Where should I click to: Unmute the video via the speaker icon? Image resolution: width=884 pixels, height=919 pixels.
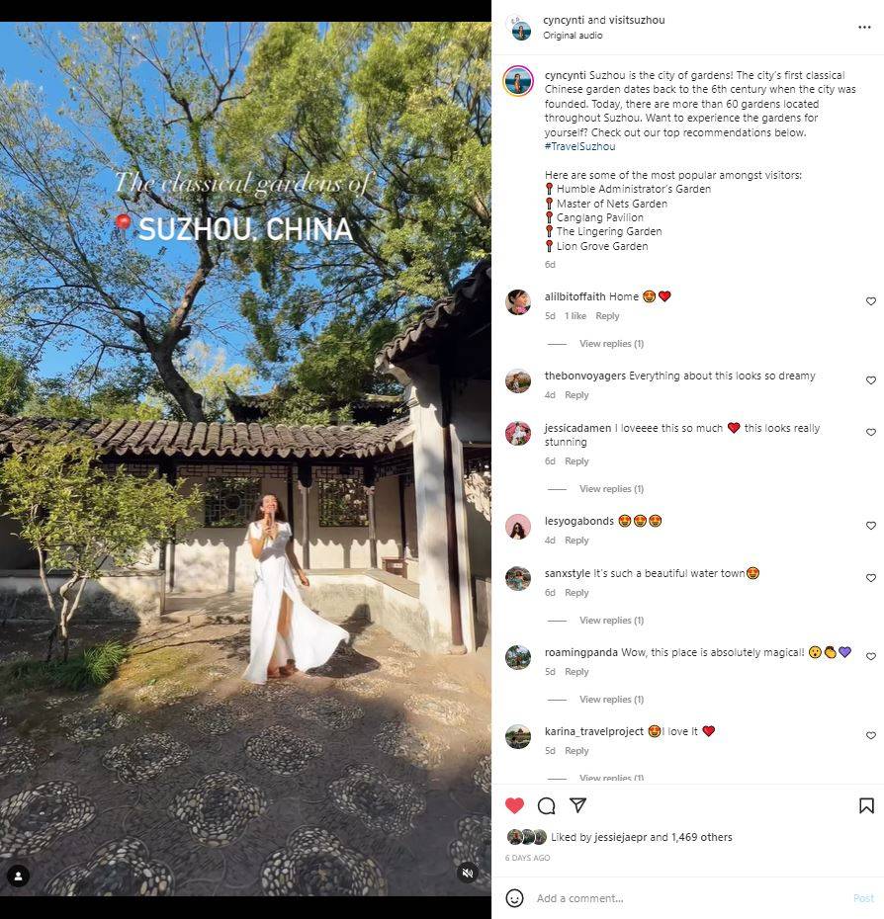click(468, 874)
